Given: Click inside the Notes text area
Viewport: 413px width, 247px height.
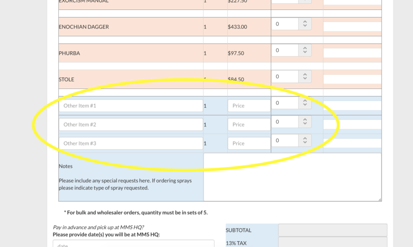Looking at the screenshot, I should pos(292,177).
